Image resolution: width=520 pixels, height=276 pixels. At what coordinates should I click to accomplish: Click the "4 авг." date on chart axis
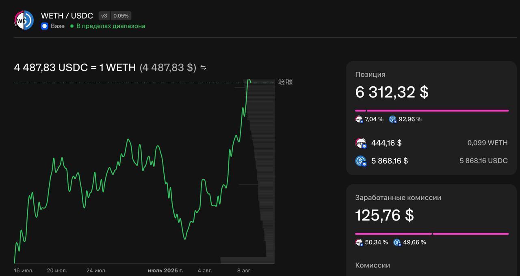pos(205,270)
